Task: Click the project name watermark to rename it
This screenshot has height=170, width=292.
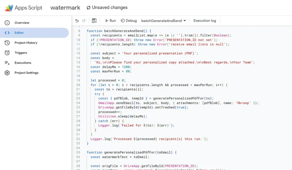Action: click(65, 8)
